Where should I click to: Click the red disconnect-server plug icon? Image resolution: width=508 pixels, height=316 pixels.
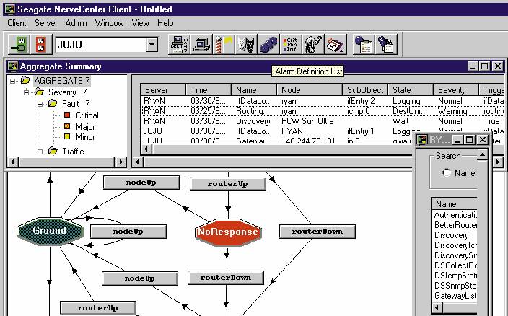(41, 44)
